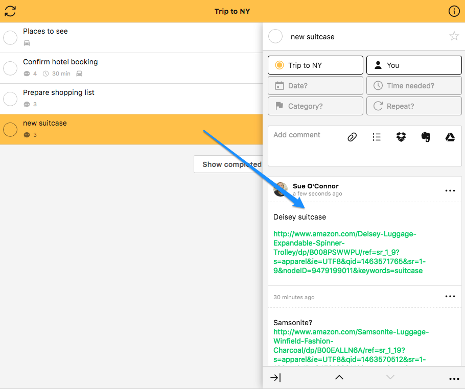
Task: Open the list info icon
Action: tap(454, 11)
